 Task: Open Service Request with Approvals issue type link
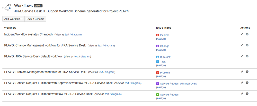(179, 84)
